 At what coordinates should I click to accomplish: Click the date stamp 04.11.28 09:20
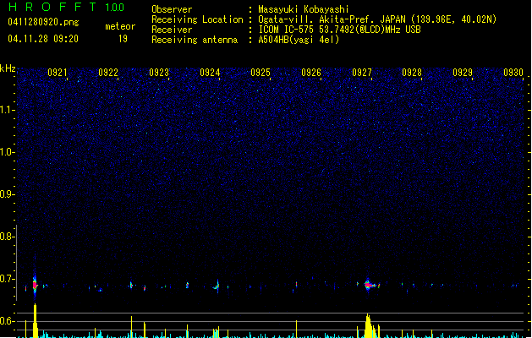43,39
